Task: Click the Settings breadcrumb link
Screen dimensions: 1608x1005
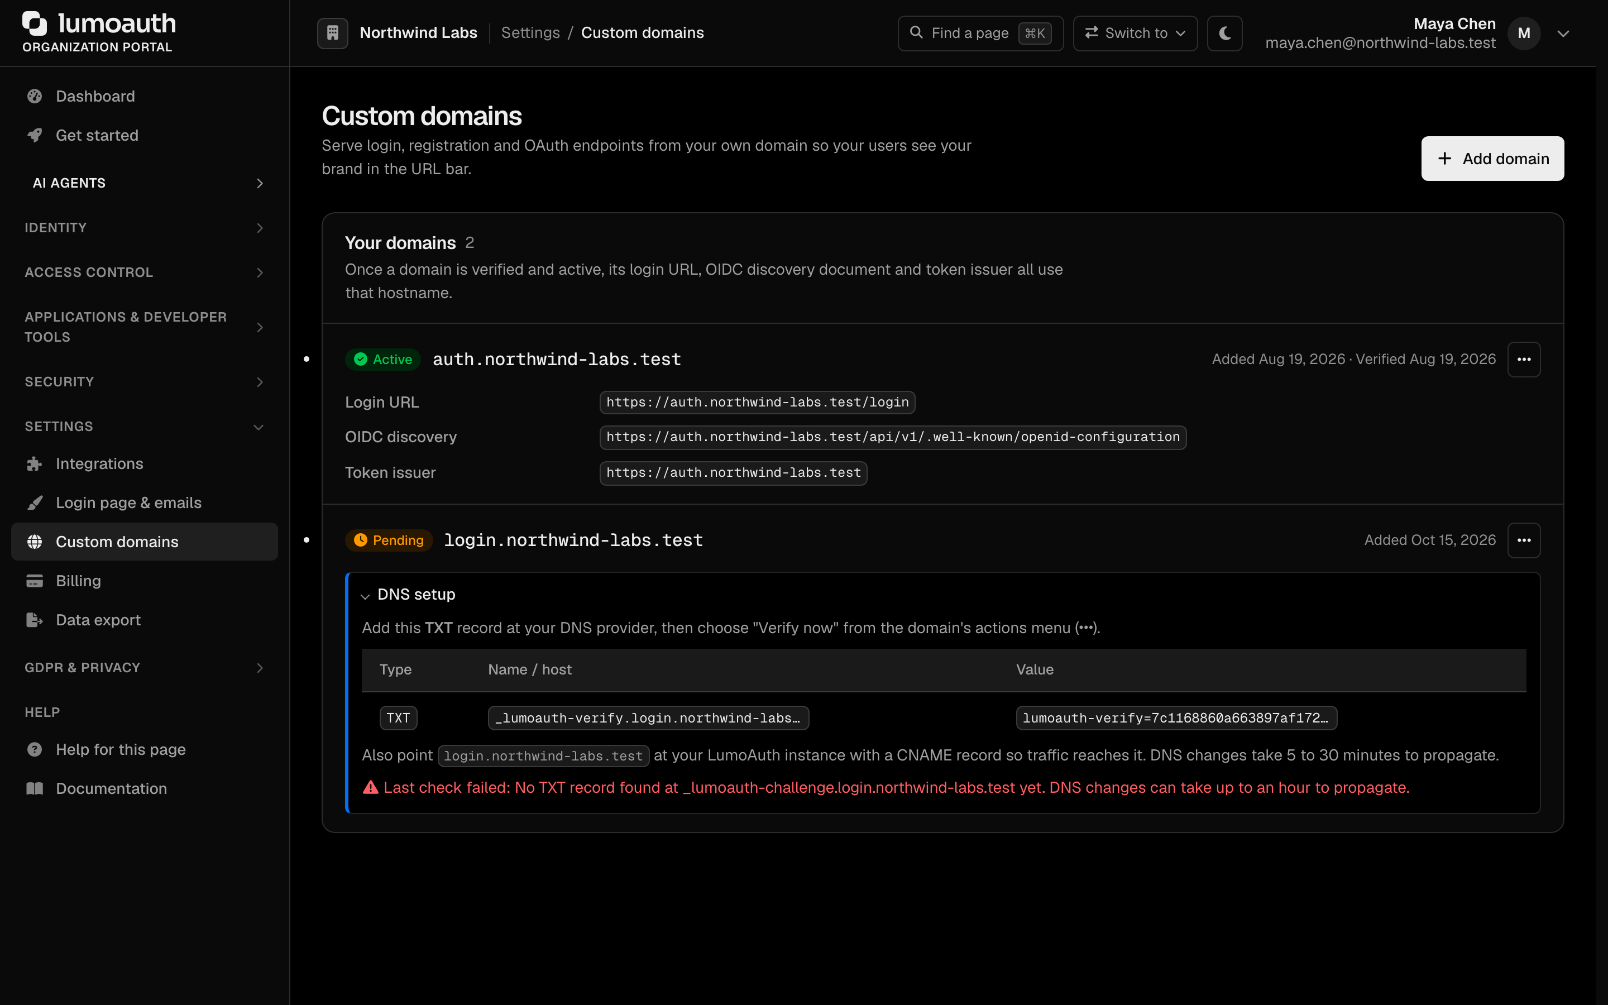Action: (530, 32)
